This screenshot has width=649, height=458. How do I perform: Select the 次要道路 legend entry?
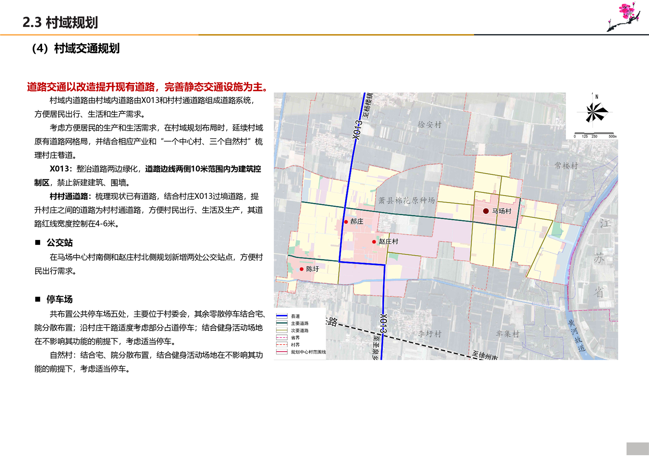299,330
